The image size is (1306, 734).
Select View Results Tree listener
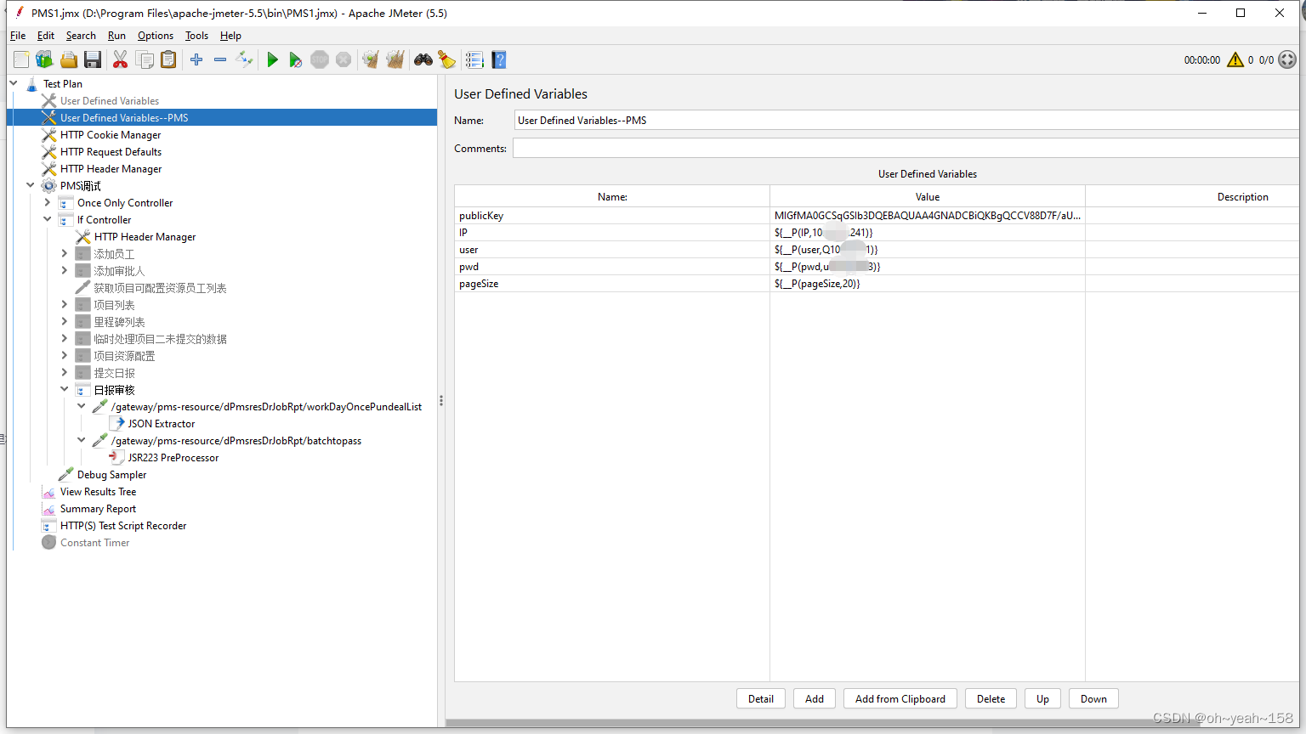[98, 491]
